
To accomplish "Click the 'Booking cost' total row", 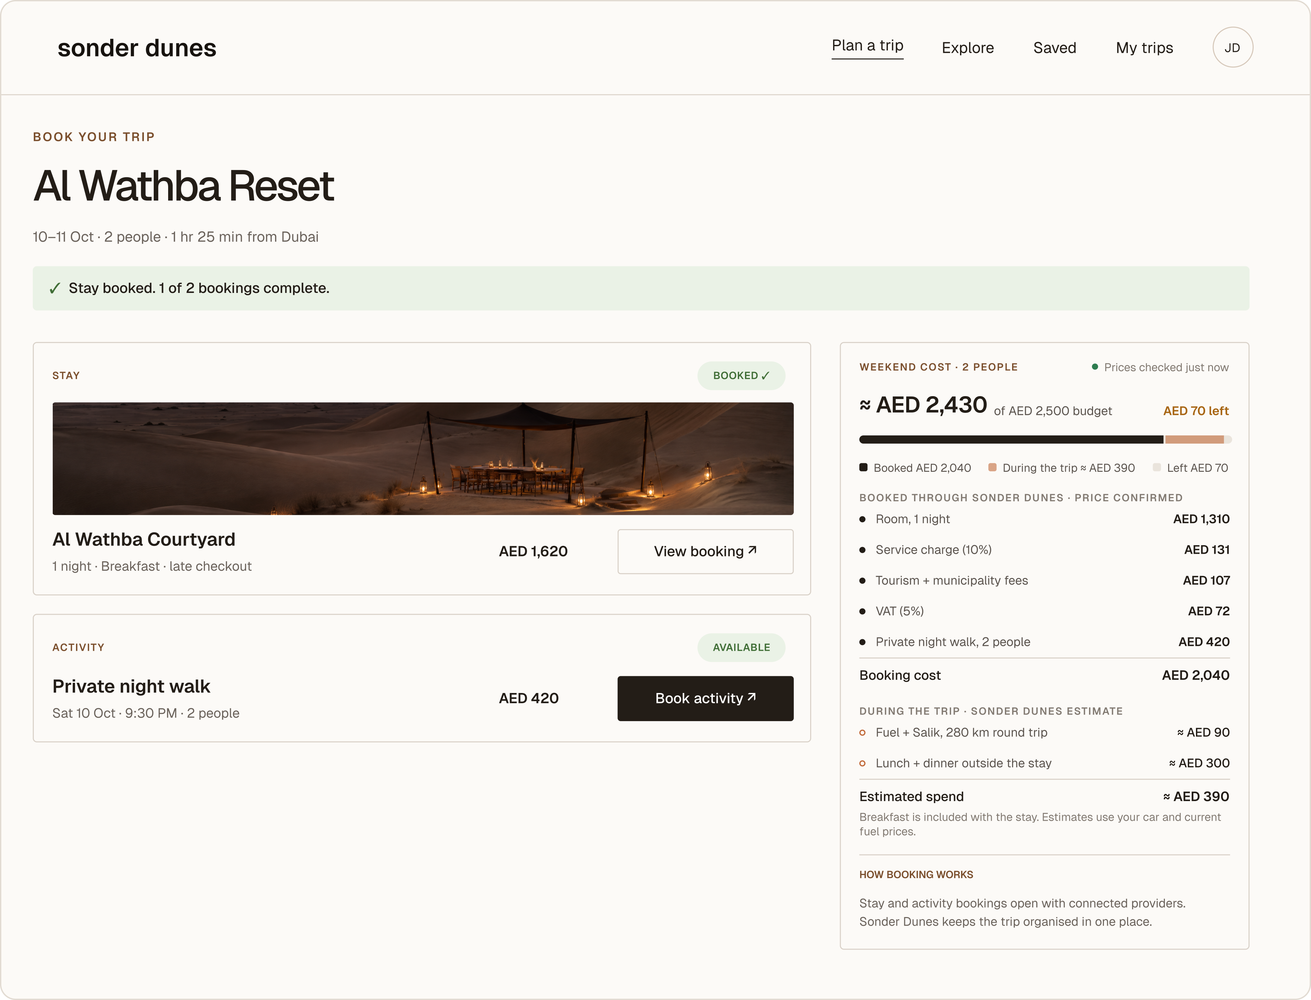I will pyautogui.click(x=1044, y=675).
